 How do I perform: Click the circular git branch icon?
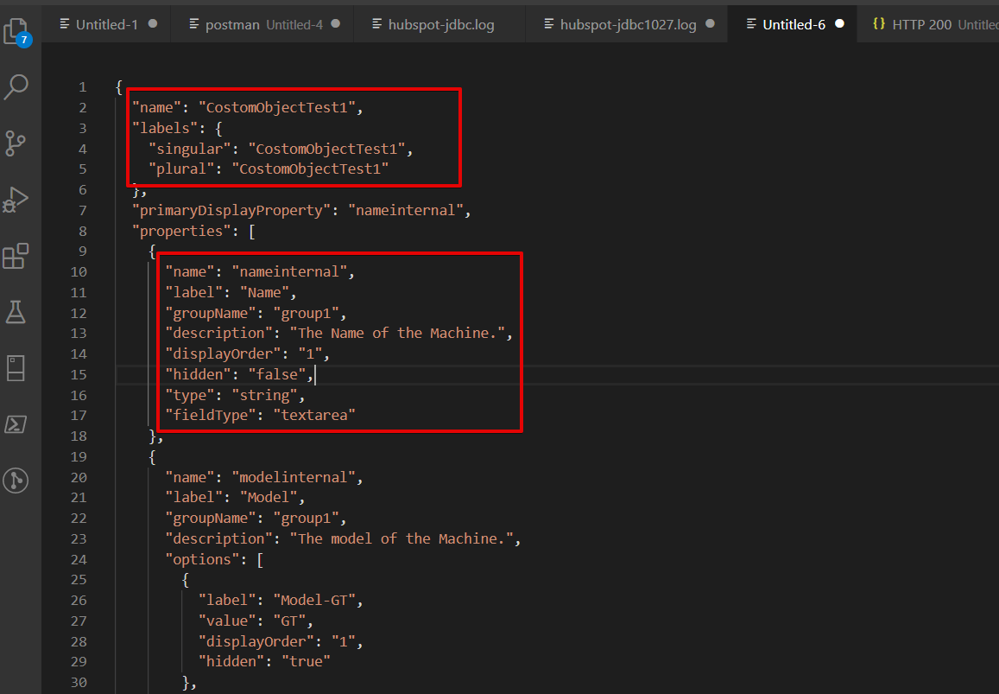click(16, 481)
